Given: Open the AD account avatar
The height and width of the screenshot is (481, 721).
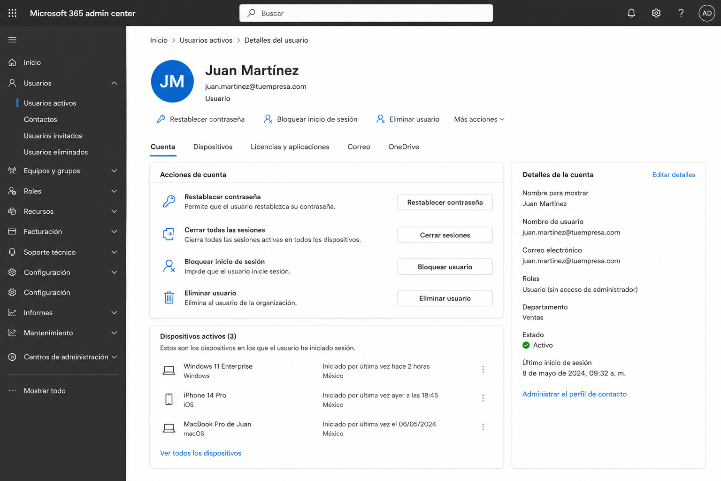Looking at the screenshot, I should (707, 13).
